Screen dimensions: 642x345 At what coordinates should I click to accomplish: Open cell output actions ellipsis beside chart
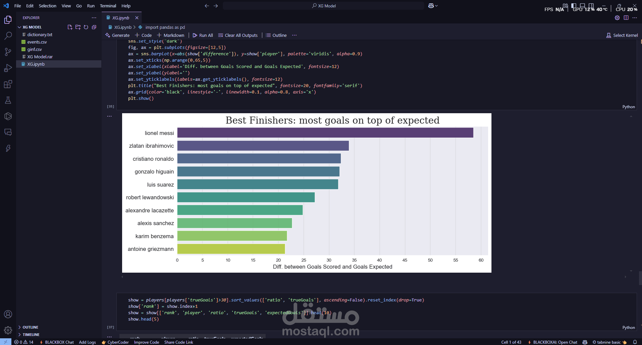[109, 116]
